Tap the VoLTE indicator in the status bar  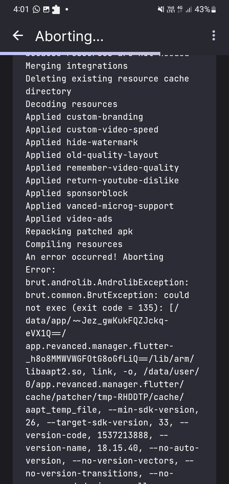(171, 8)
